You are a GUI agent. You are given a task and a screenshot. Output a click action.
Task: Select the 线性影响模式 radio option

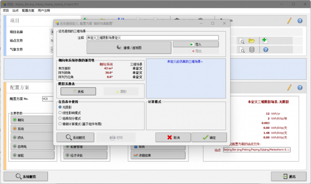pos(60,112)
